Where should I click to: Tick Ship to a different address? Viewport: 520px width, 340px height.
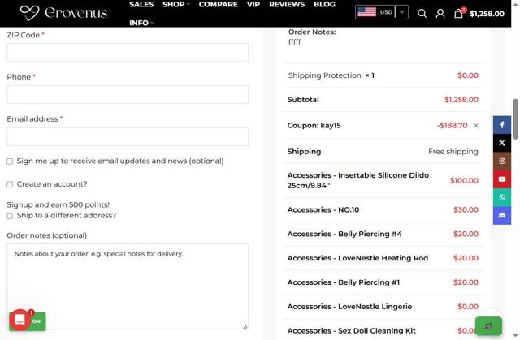pyautogui.click(x=10, y=216)
